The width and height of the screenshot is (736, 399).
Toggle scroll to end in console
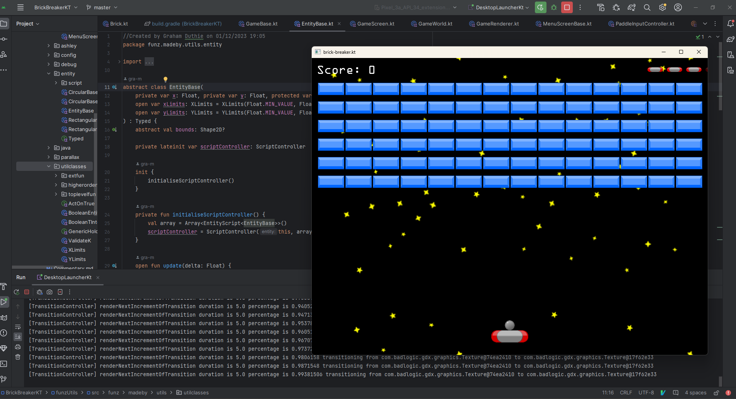(x=18, y=337)
